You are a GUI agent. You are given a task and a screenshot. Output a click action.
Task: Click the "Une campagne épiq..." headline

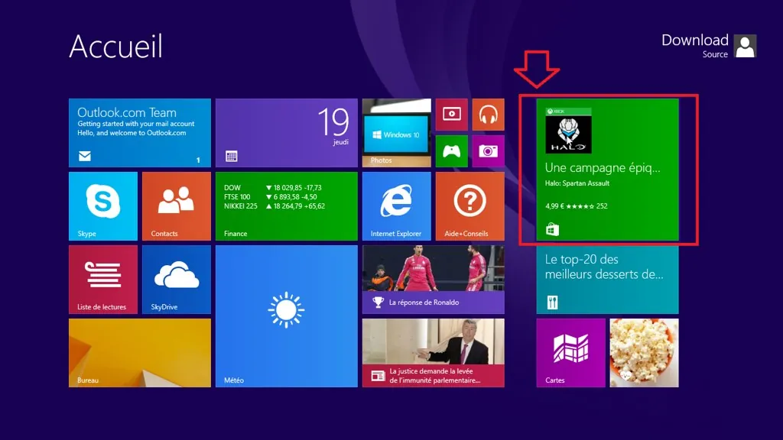pyautogui.click(x=603, y=167)
